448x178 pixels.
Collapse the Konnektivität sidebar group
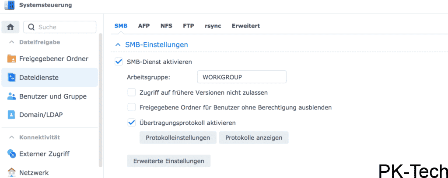pyautogui.click(x=11, y=137)
